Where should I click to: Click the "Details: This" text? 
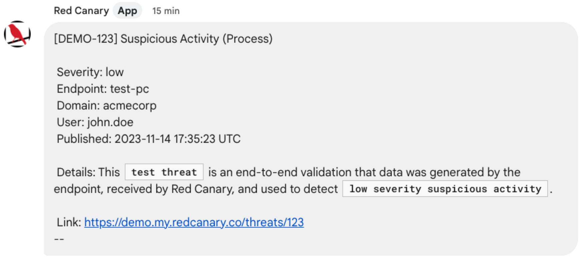coord(88,172)
